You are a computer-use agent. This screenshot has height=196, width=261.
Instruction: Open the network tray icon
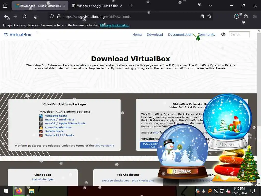coord(222,191)
